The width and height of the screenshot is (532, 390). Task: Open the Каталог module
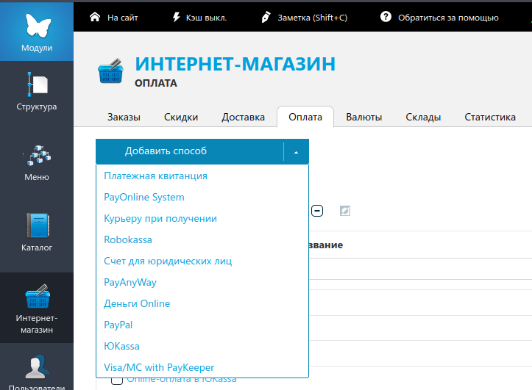pos(37,232)
